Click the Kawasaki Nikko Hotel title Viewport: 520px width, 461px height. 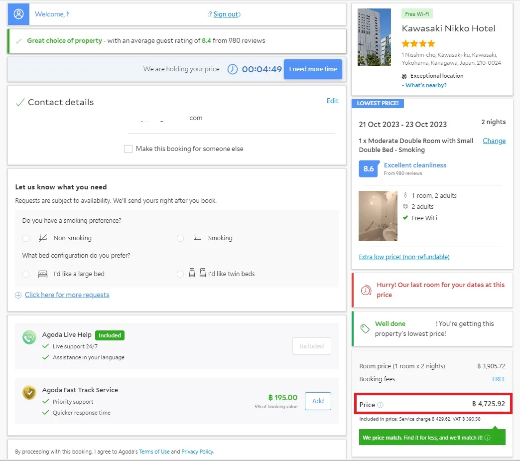448,28
